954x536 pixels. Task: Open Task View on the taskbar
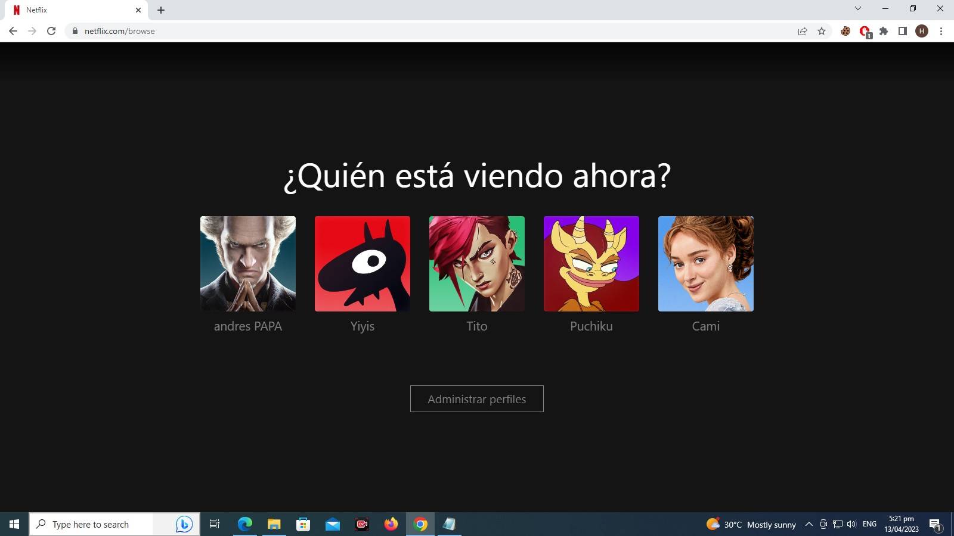pos(215,524)
